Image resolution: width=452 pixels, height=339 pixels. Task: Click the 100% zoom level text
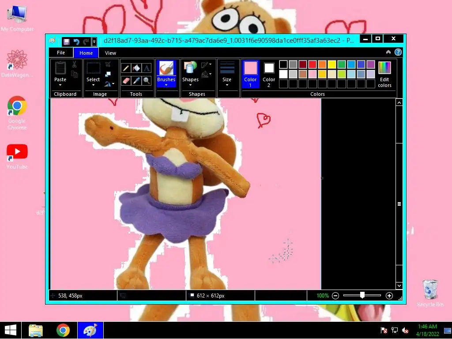tap(323, 296)
